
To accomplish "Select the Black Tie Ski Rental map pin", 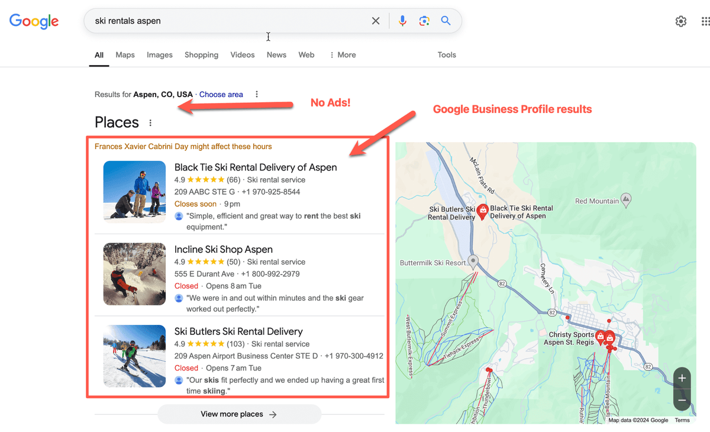I will click(483, 211).
